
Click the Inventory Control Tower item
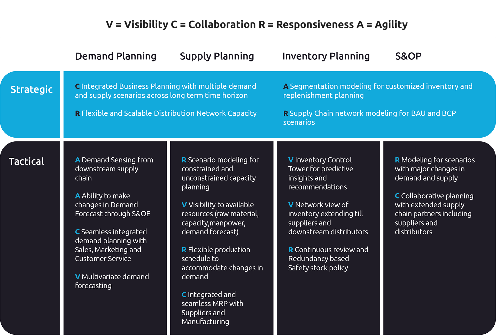click(320, 173)
